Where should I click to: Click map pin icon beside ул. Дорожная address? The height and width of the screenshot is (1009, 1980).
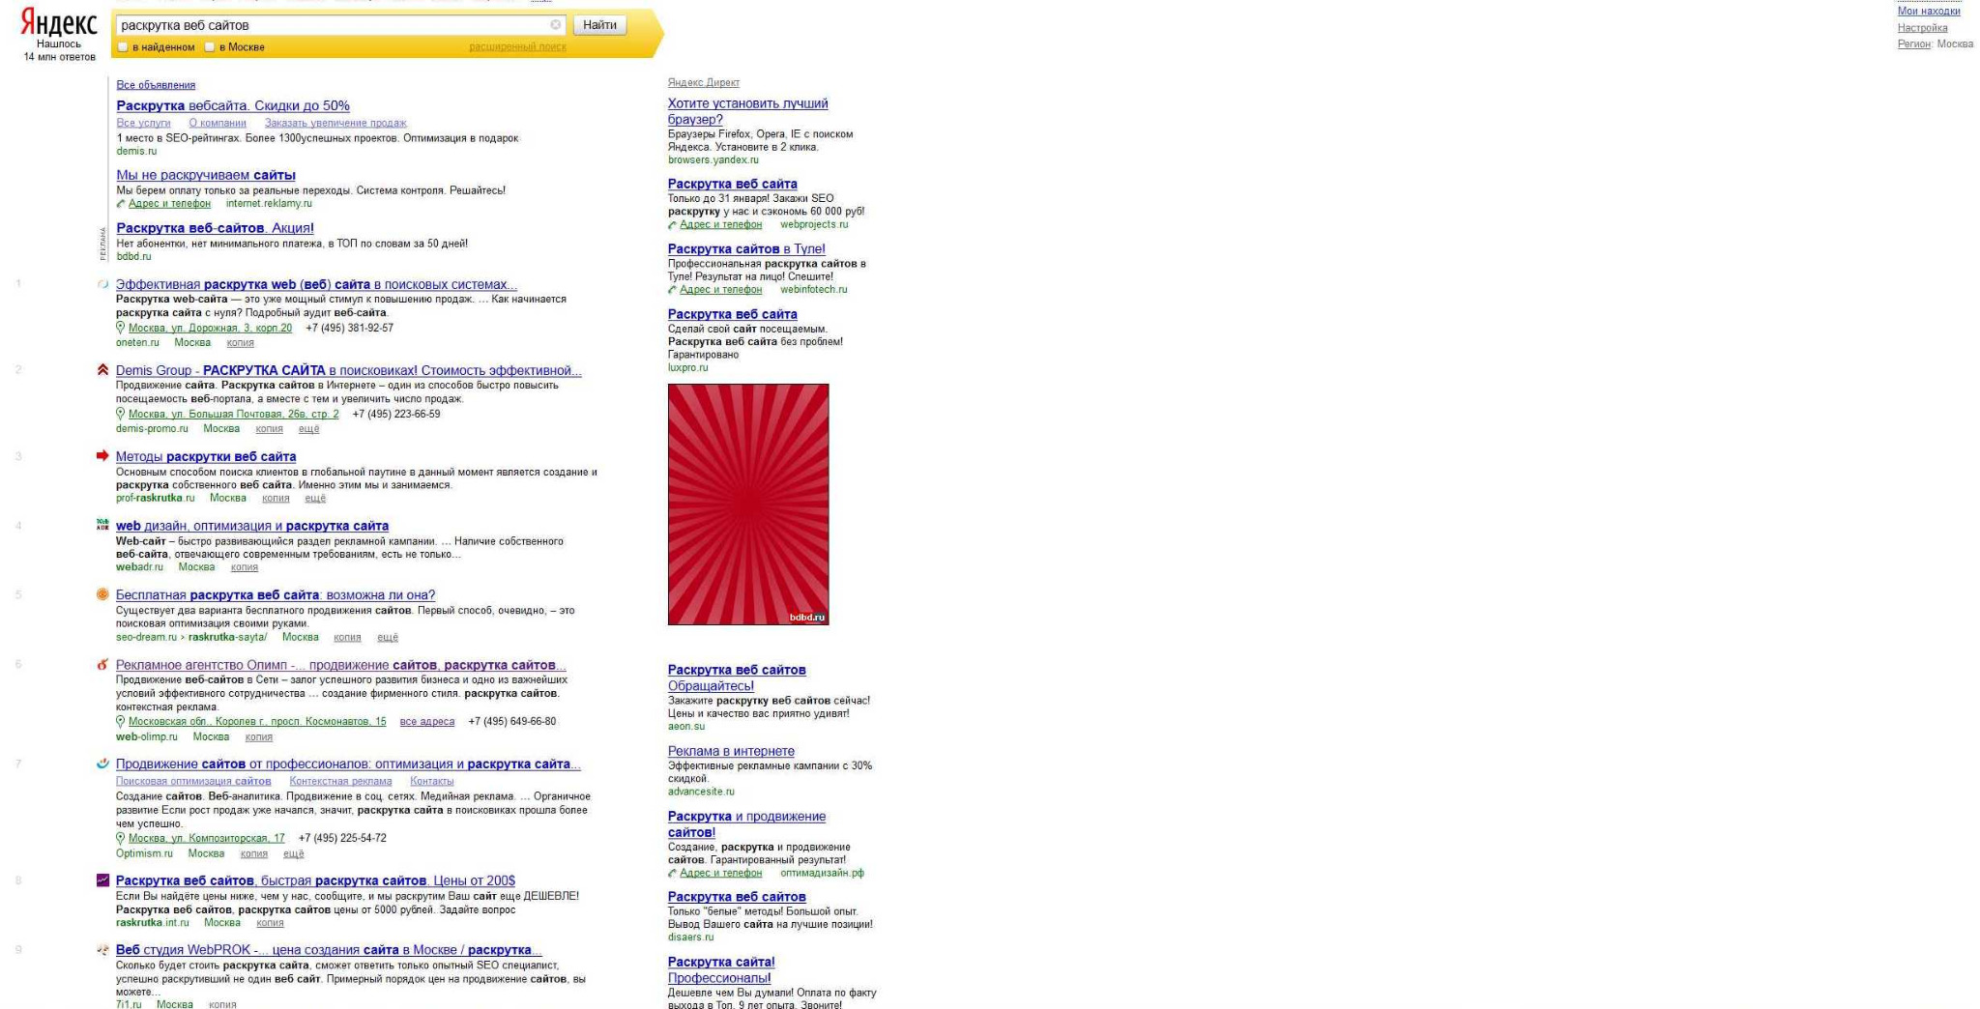click(121, 328)
